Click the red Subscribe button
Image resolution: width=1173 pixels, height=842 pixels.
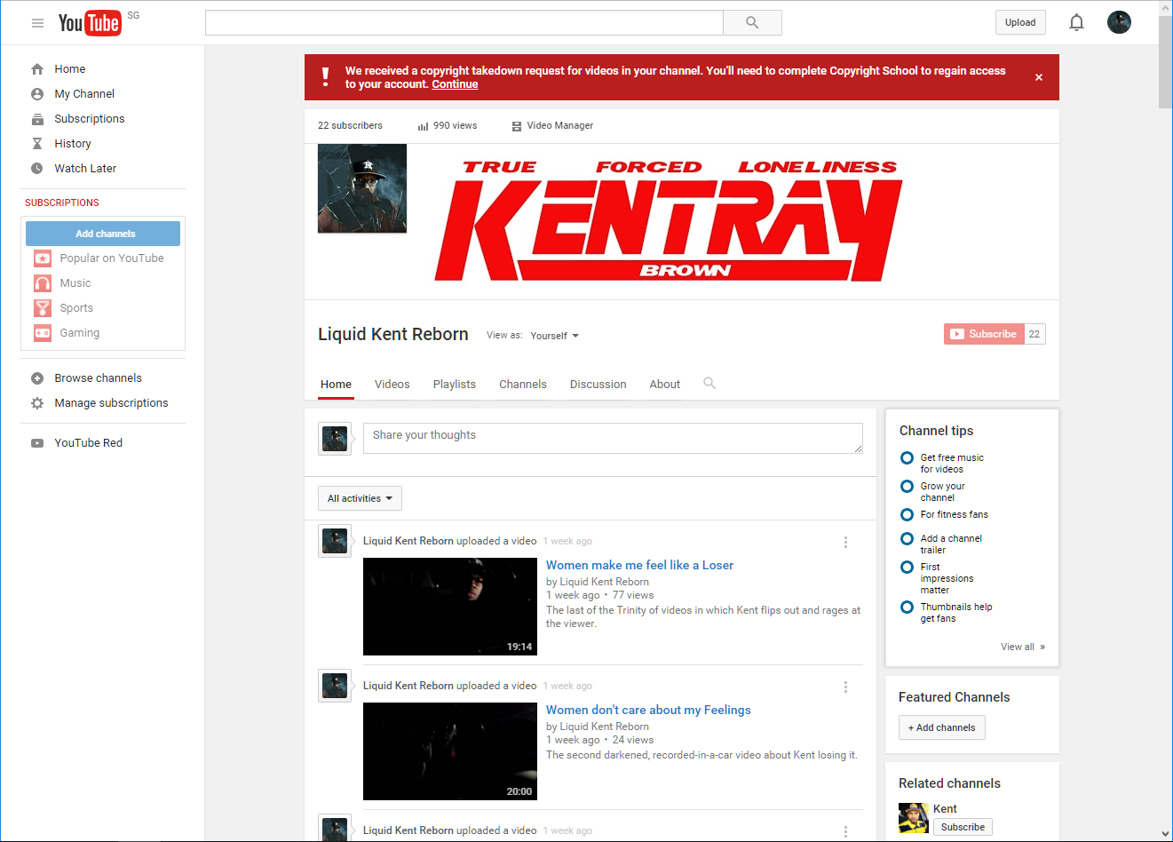tap(984, 334)
